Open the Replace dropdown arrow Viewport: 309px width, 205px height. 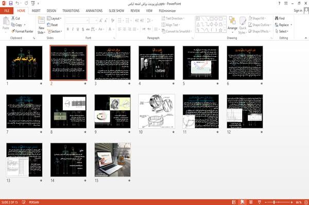(291, 25)
